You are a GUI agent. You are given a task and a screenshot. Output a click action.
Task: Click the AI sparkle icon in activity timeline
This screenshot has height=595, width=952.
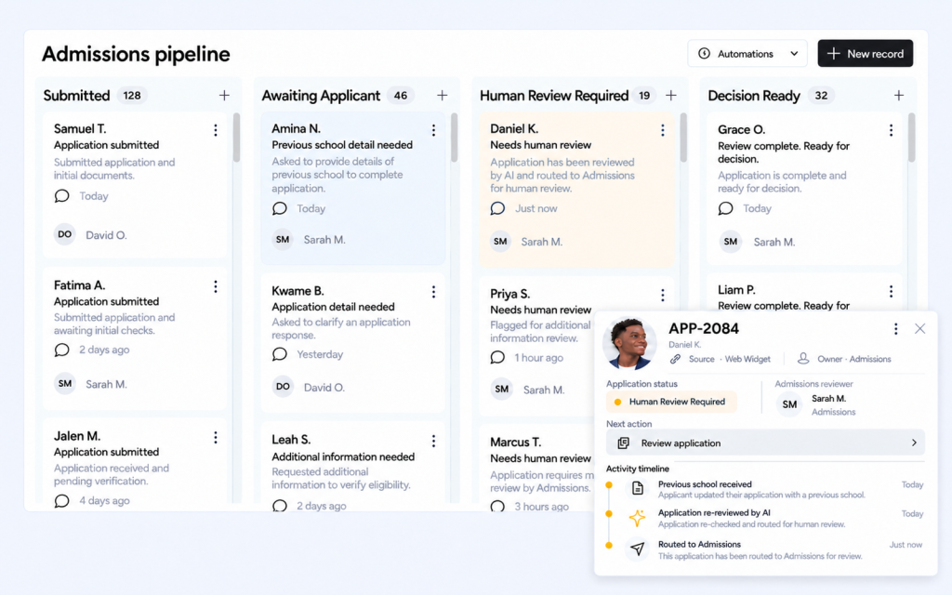[637, 518]
